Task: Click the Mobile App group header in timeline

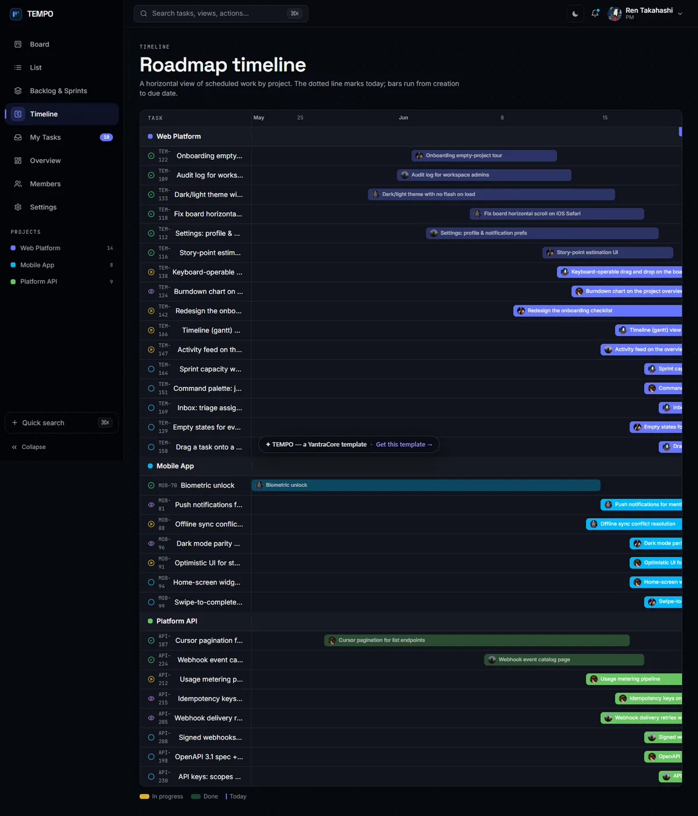Action: (195, 466)
